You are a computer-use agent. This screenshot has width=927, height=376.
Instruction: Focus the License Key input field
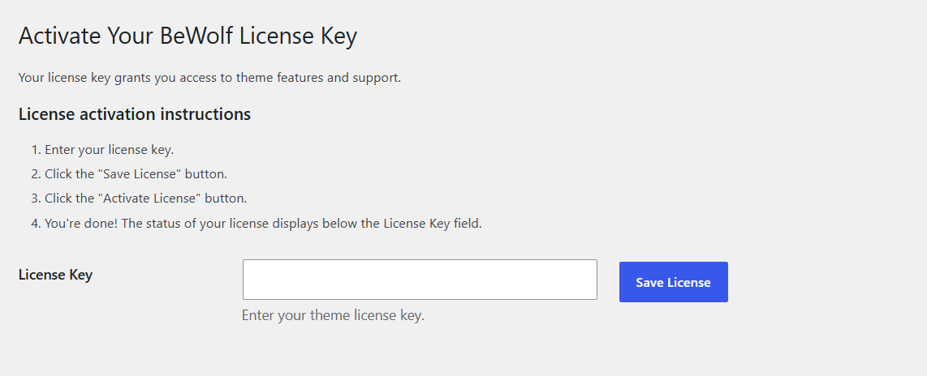point(420,280)
